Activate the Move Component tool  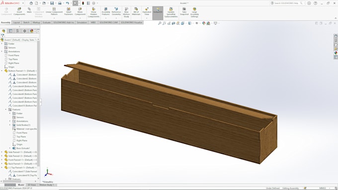tap(80, 11)
